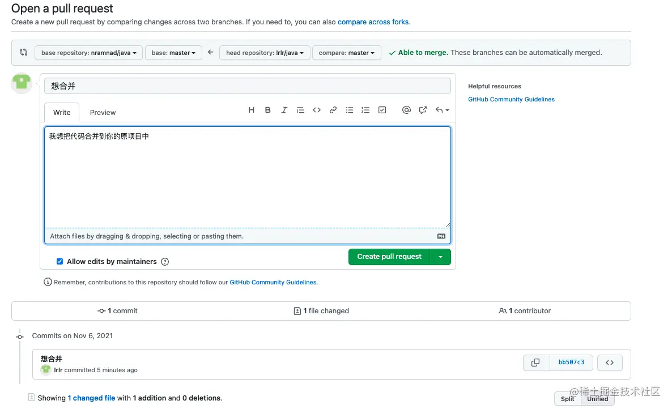Image resolution: width=672 pixels, height=409 pixels.
Task: Open the head repository: lrlr/java dropdown
Action: click(265, 53)
